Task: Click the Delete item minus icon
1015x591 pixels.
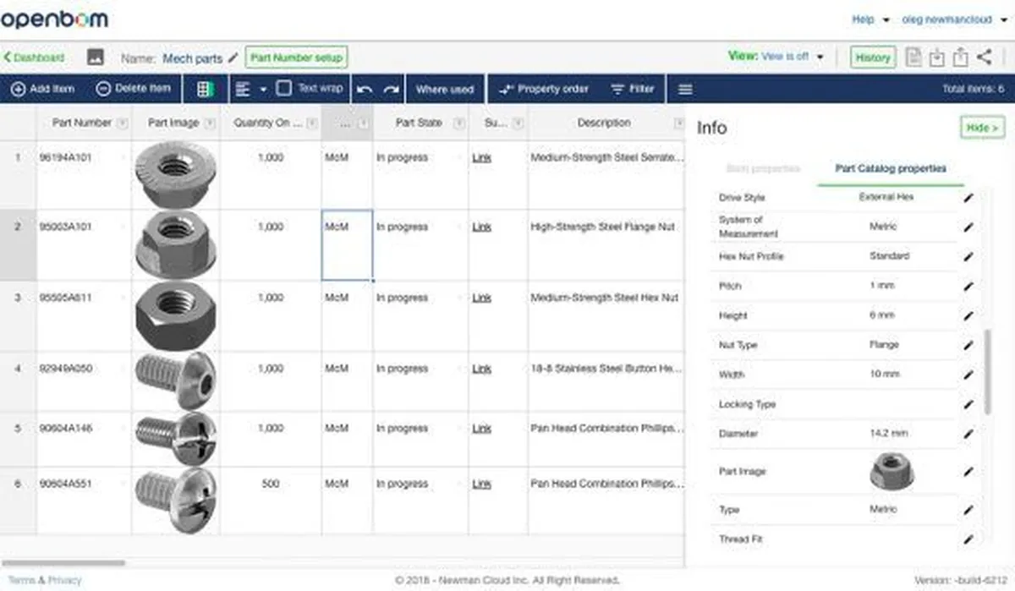Action: click(x=104, y=89)
